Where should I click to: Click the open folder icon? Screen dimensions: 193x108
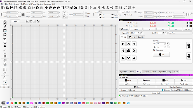pyautogui.click(x=8, y=8)
